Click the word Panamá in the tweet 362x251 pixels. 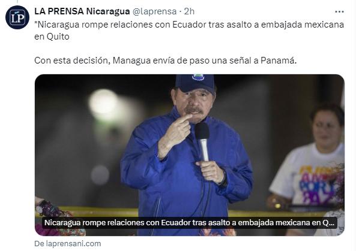point(279,61)
